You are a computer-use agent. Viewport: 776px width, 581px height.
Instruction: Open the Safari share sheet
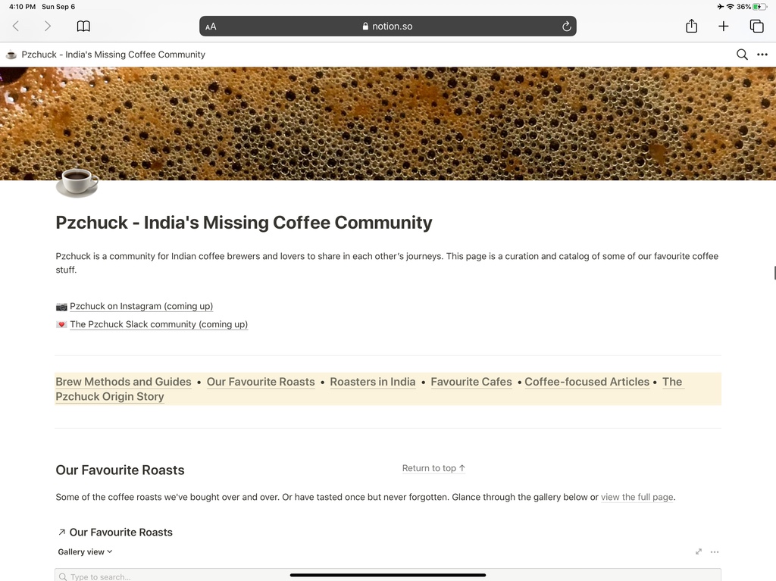[x=691, y=26]
